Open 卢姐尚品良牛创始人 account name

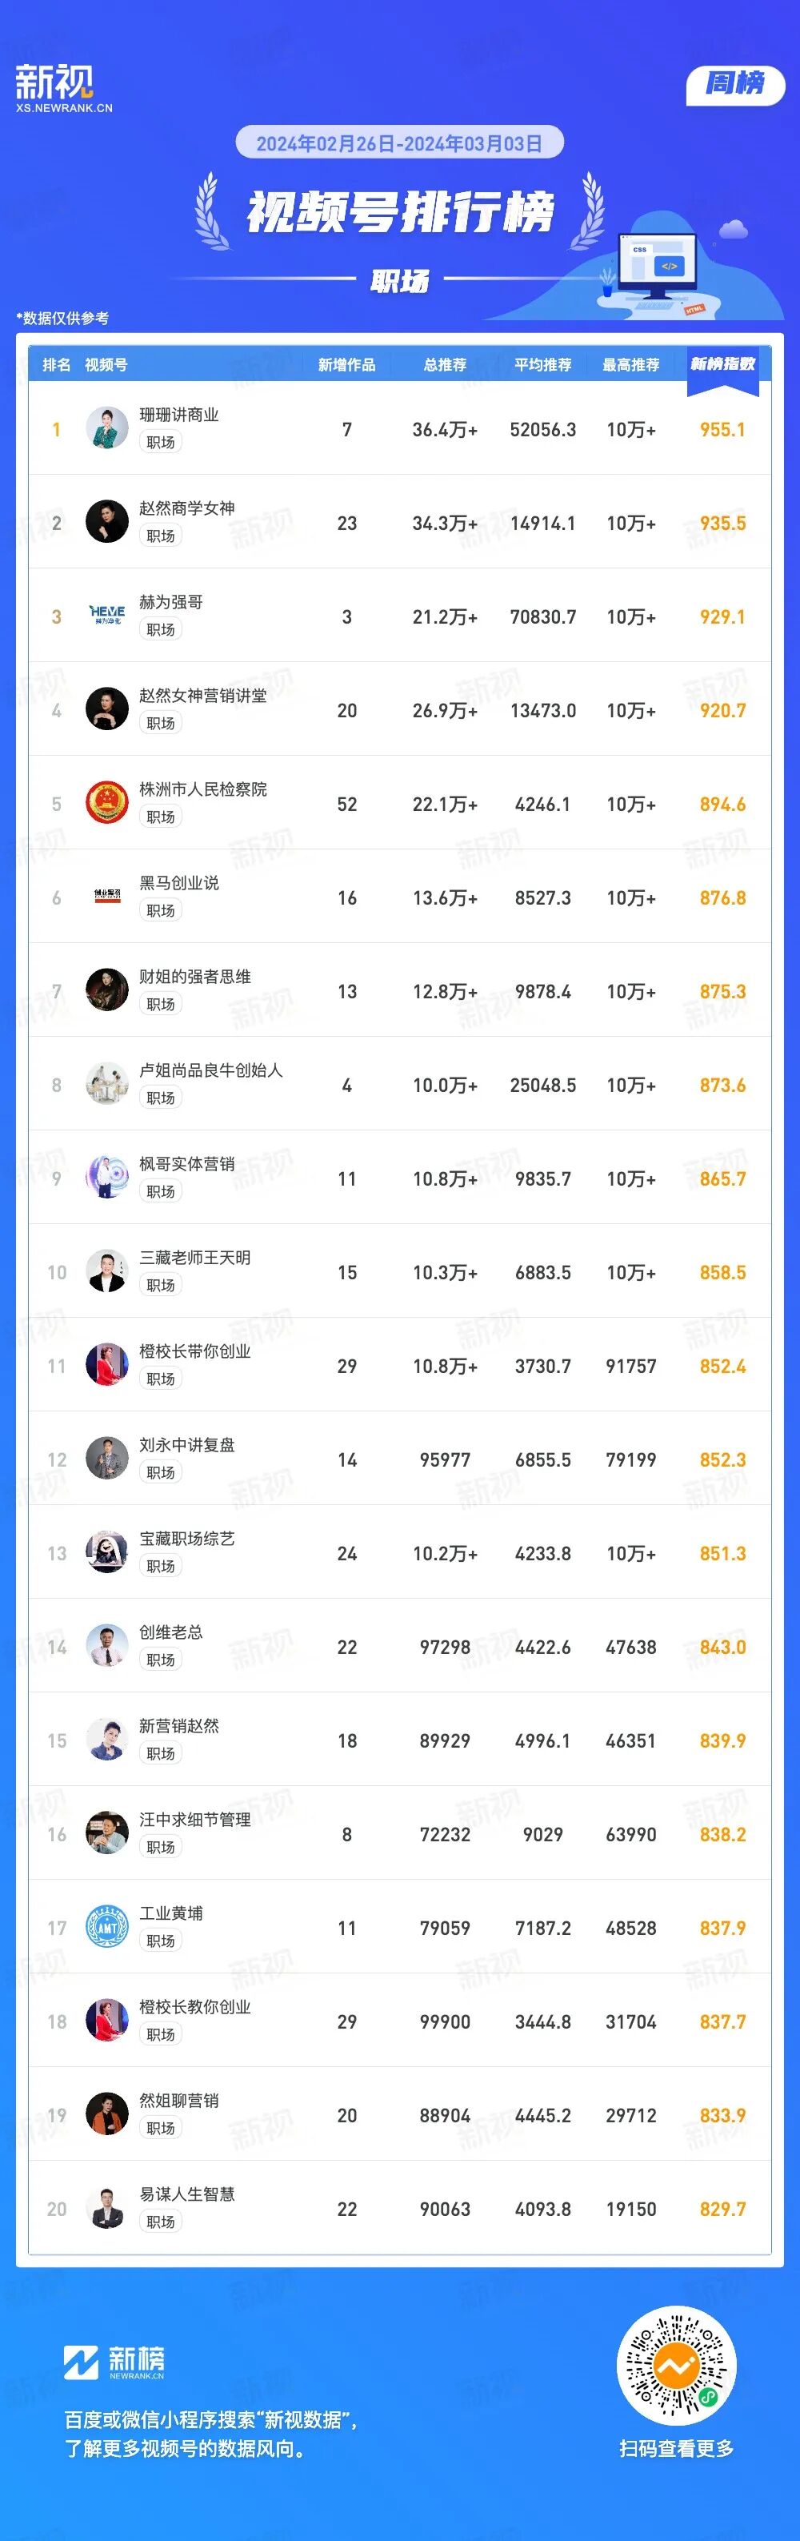point(210,1070)
